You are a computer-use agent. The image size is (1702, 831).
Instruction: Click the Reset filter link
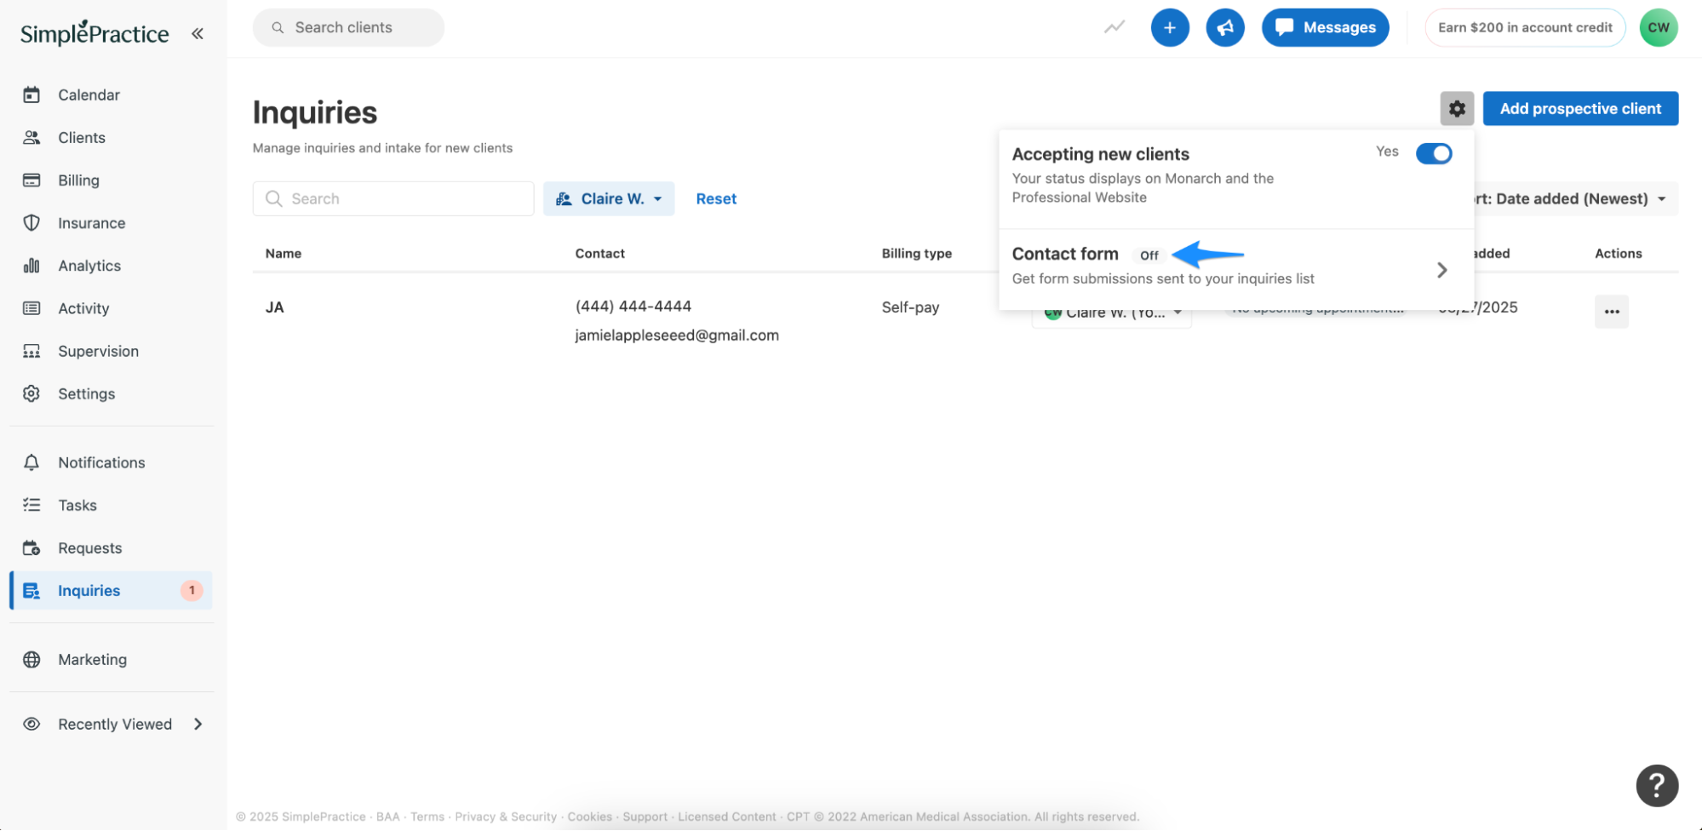[x=716, y=198]
